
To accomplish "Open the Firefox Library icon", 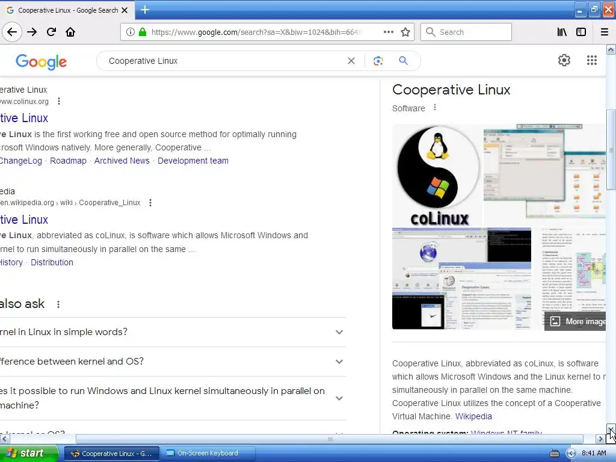I will tap(562, 32).
